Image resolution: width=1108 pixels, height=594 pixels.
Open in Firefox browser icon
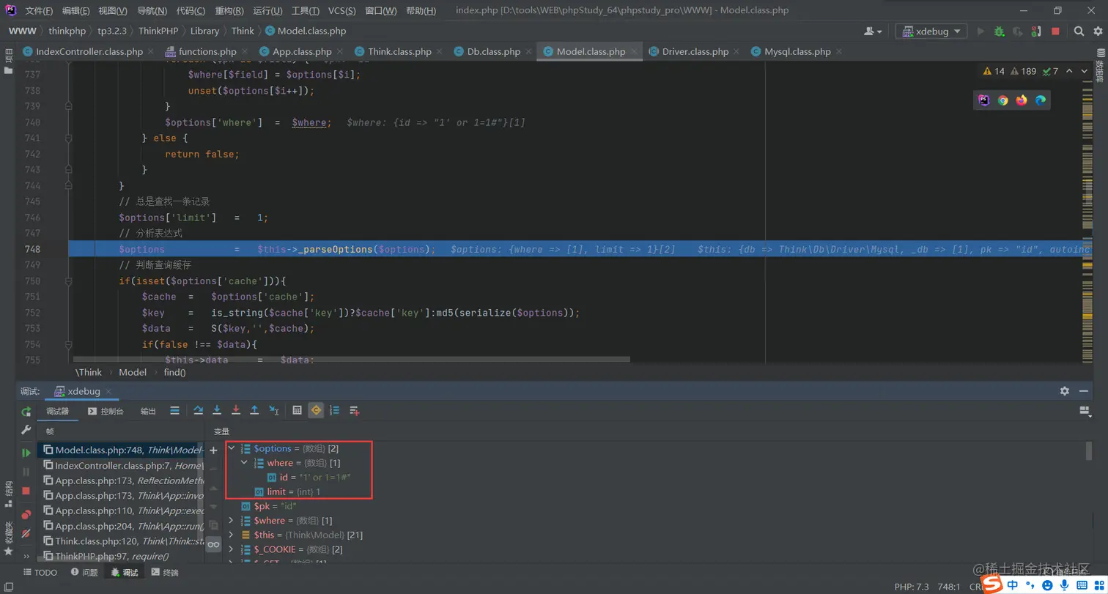[x=1022, y=100]
